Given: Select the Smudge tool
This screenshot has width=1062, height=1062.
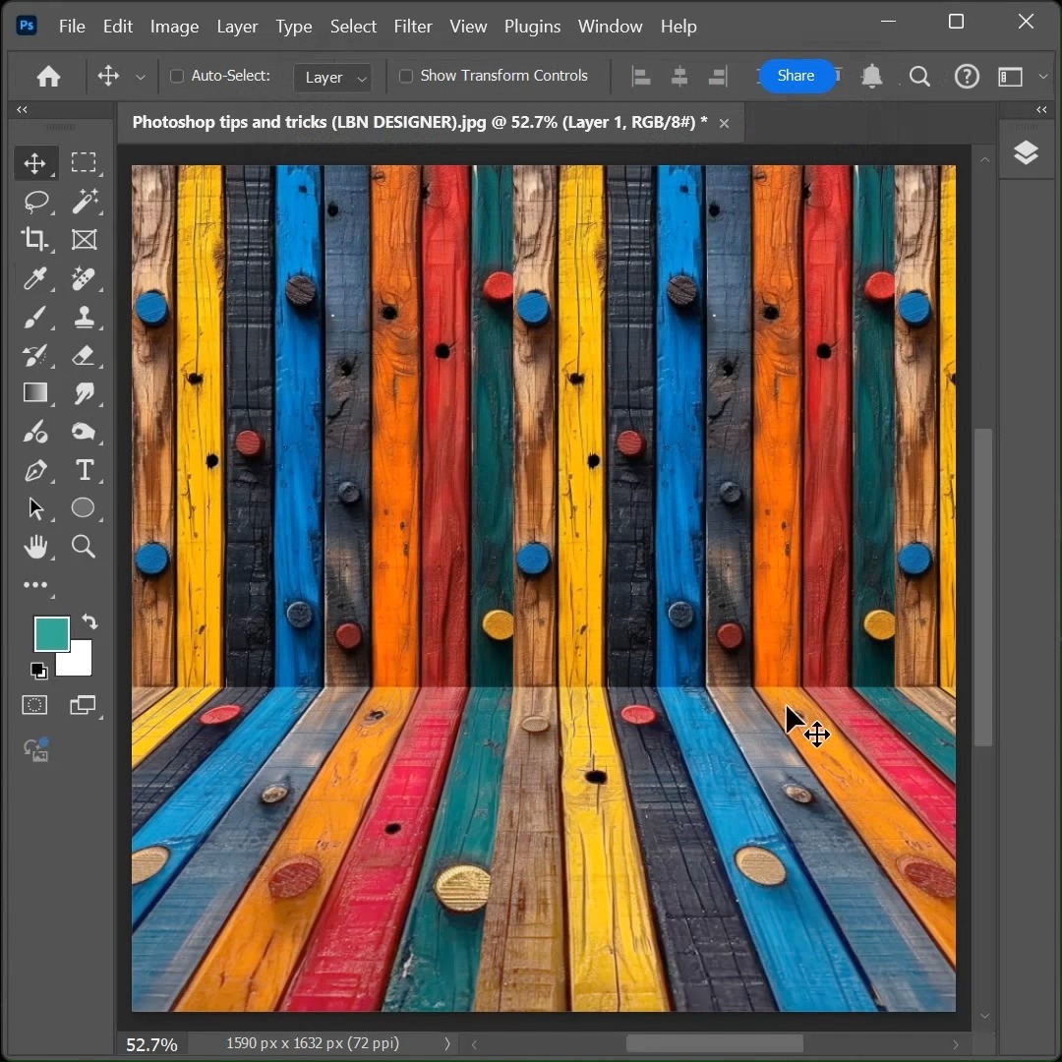Looking at the screenshot, I should (x=84, y=393).
